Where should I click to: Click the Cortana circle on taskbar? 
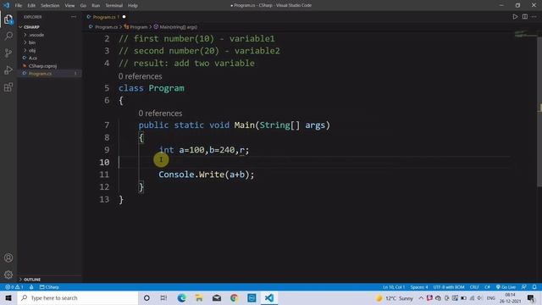pyautogui.click(x=147, y=297)
